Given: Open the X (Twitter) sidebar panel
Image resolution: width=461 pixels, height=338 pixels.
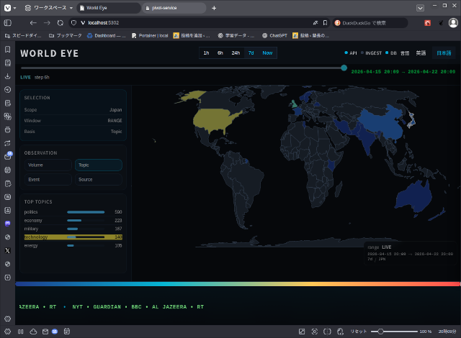Looking at the screenshot, I should click(7, 250).
